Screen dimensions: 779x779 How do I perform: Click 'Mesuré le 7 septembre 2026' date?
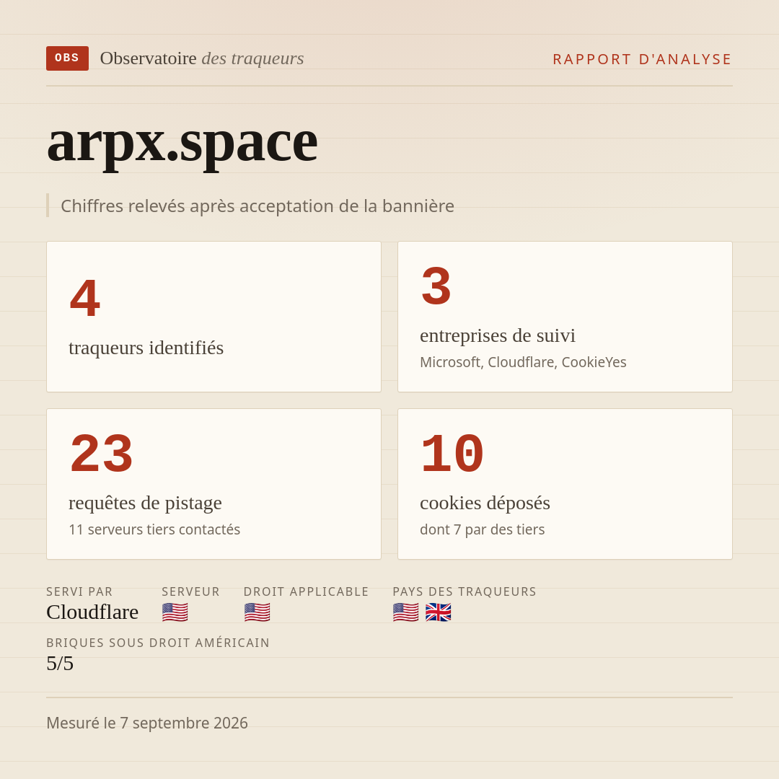coord(147,723)
